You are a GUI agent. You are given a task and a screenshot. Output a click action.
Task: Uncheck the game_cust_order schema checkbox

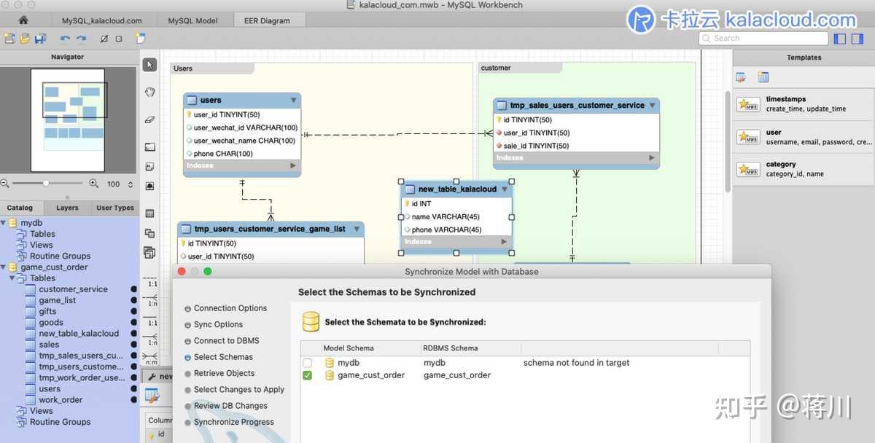[307, 375]
